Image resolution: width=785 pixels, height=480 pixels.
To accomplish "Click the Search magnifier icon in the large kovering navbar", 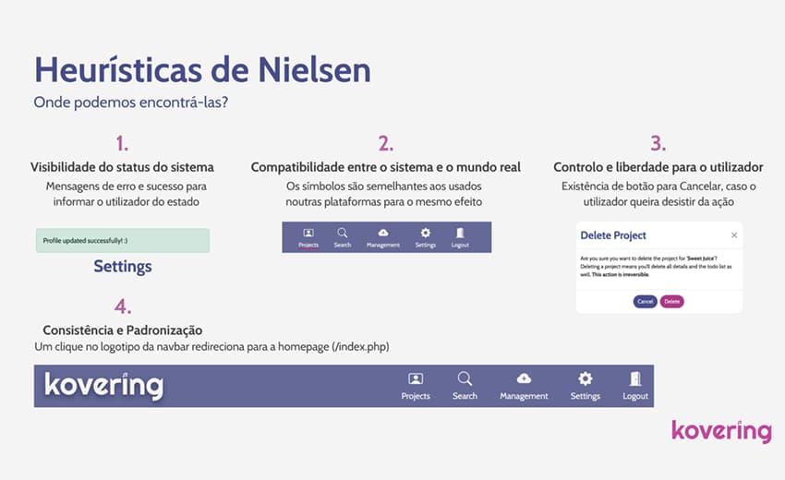I will 465,378.
